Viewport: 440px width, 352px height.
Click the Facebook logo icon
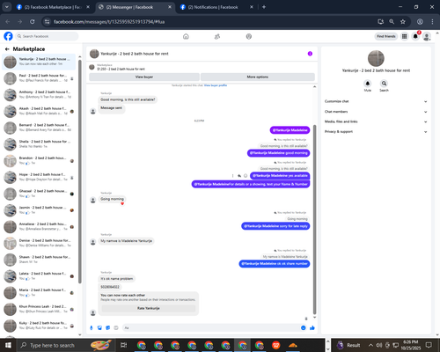pos(8,36)
